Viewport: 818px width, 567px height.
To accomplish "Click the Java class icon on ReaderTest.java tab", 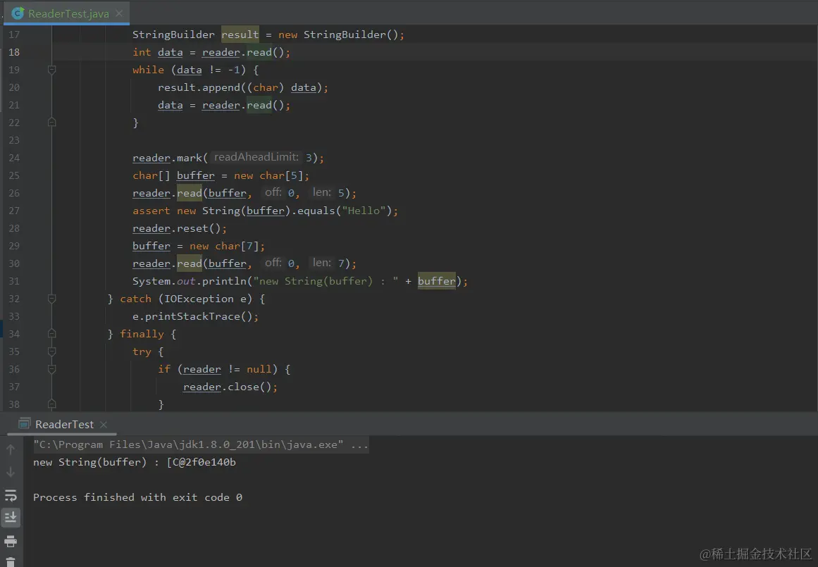I will (x=18, y=13).
